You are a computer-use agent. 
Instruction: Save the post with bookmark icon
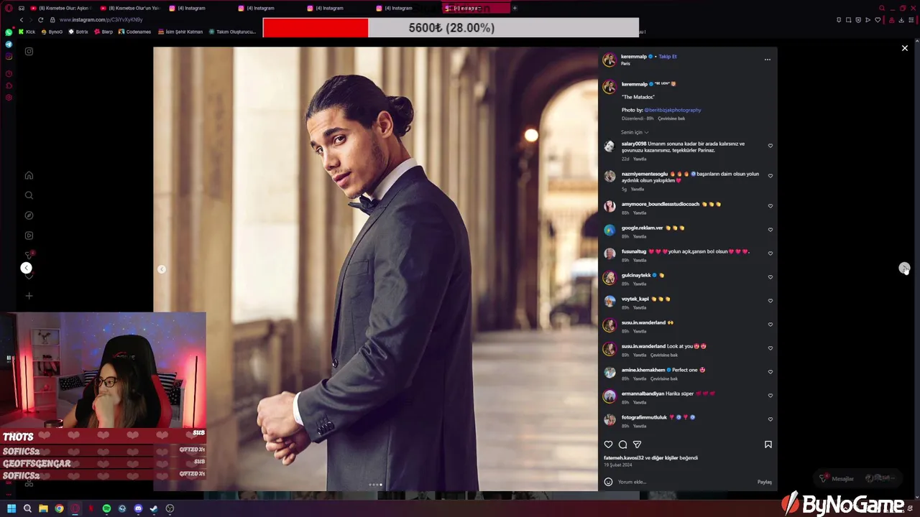click(x=768, y=444)
